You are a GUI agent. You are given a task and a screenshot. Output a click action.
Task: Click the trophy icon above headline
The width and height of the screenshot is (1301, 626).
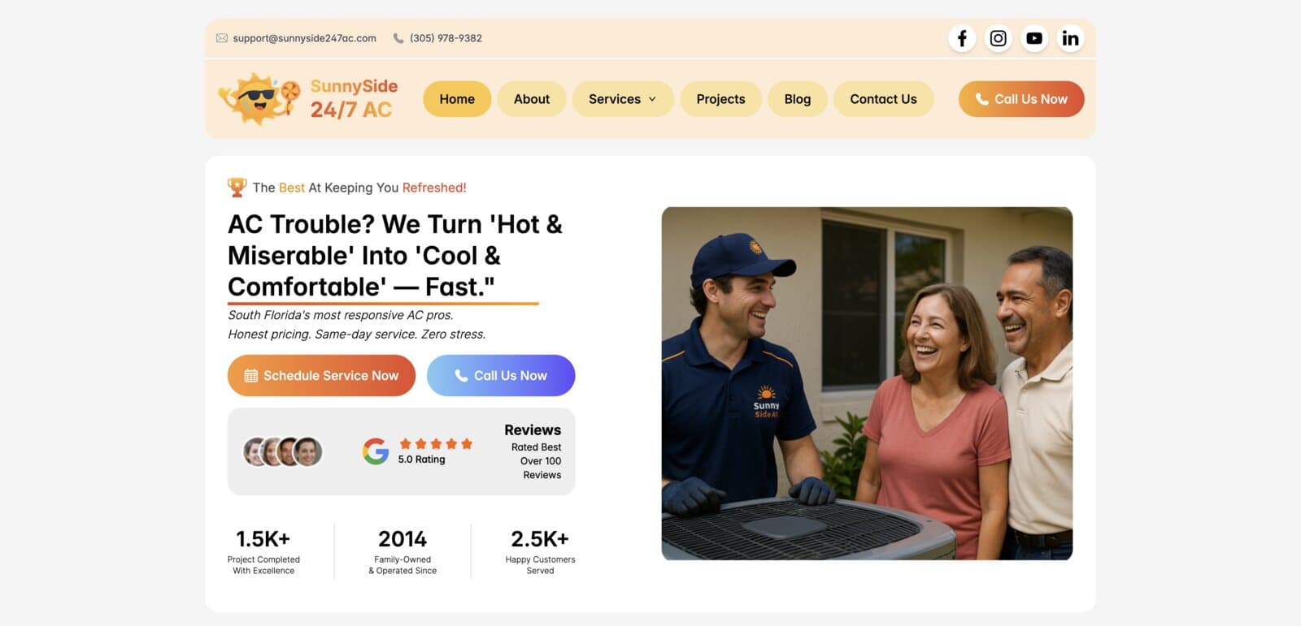coord(237,188)
